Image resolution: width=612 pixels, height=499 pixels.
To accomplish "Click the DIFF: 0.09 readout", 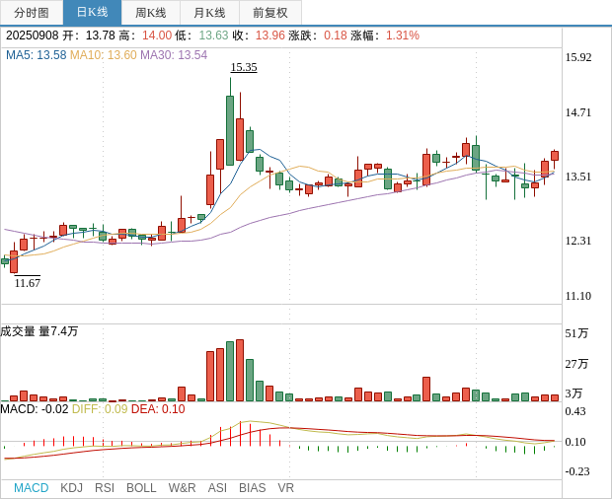I will click(100, 409).
